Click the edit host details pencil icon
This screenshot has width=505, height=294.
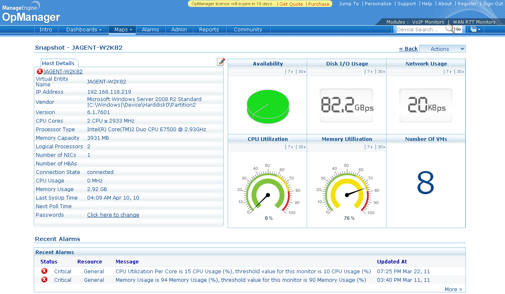point(221,62)
